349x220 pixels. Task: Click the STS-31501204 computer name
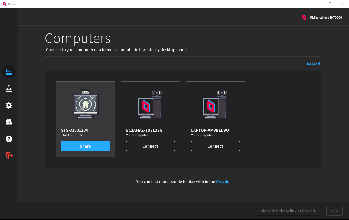pos(74,130)
